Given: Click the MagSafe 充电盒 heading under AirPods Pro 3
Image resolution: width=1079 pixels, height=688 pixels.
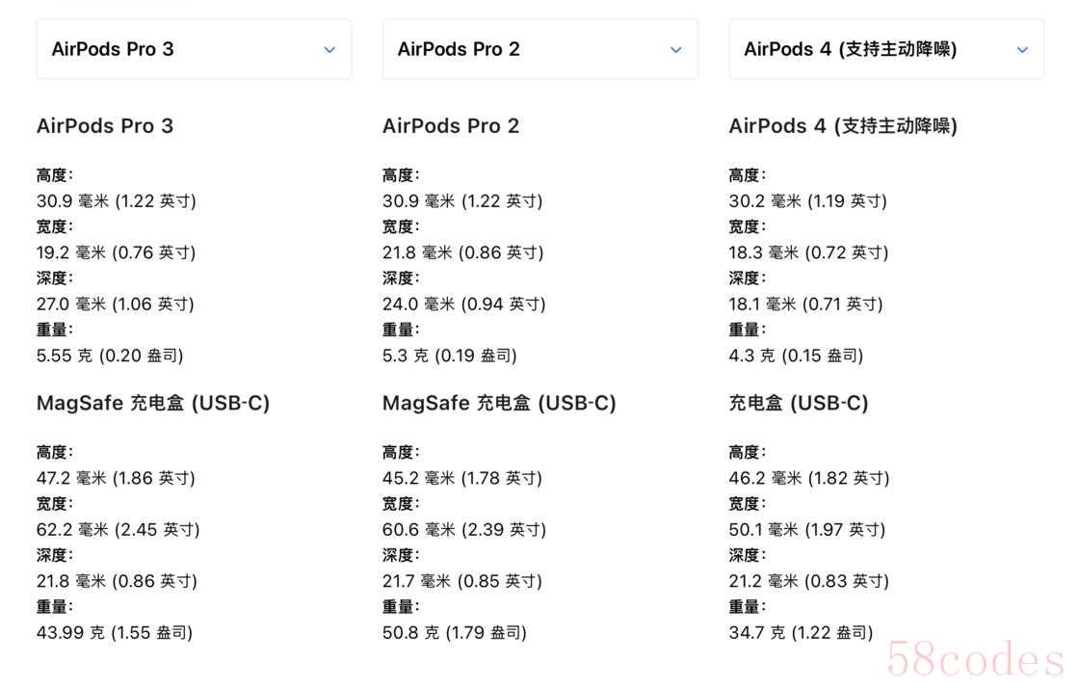Looking at the screenshot, I should click(153, 404).
